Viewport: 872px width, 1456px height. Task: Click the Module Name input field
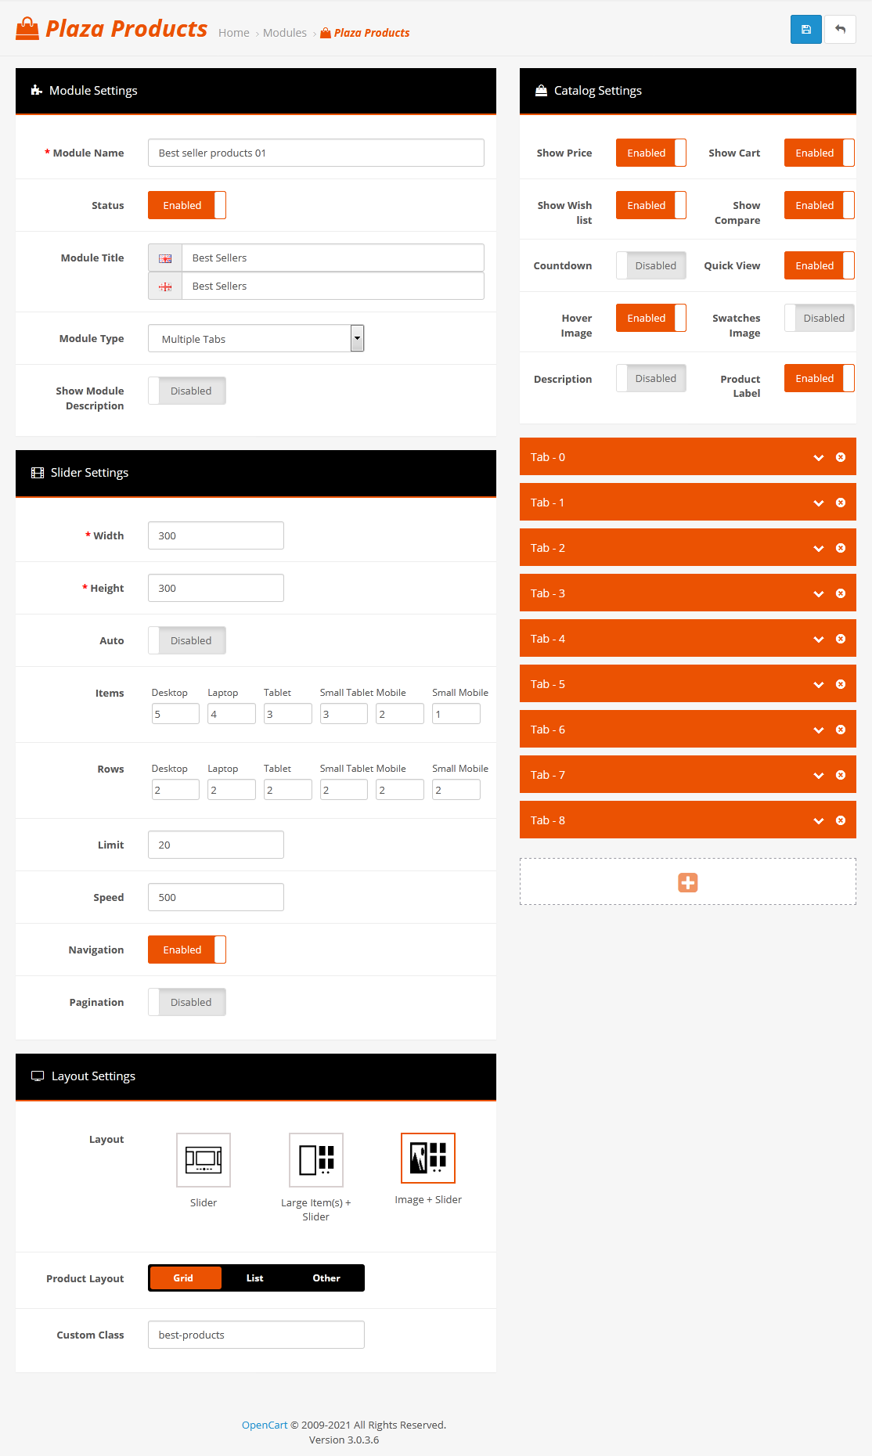point(316,153)
